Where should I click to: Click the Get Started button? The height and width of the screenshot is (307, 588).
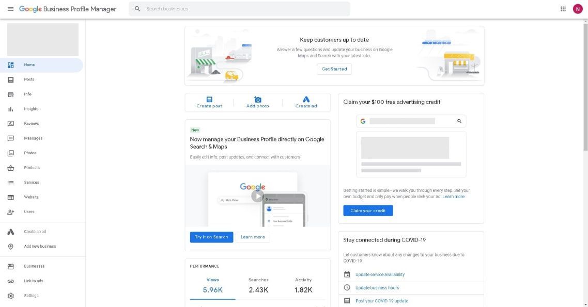tap(334, 69)
